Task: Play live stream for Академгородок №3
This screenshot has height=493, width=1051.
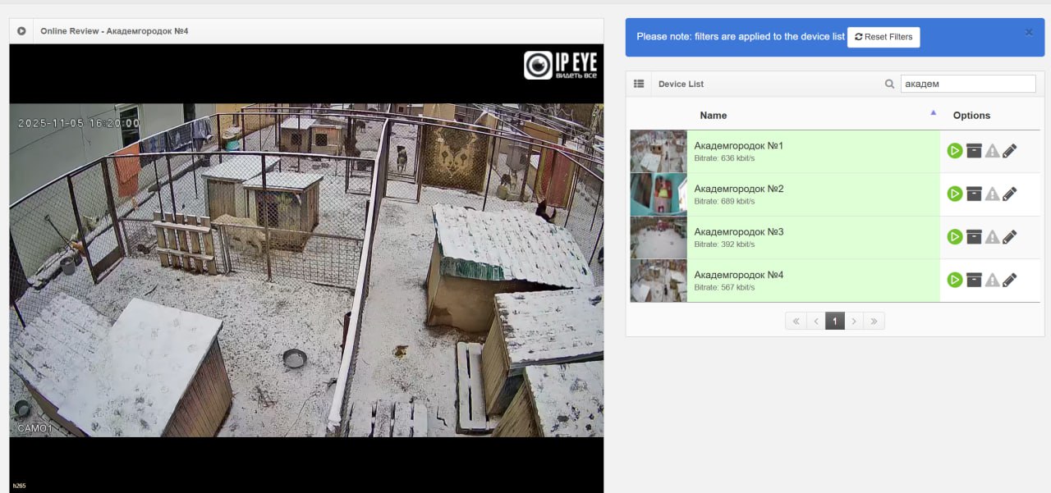Action: pos(954,237)
